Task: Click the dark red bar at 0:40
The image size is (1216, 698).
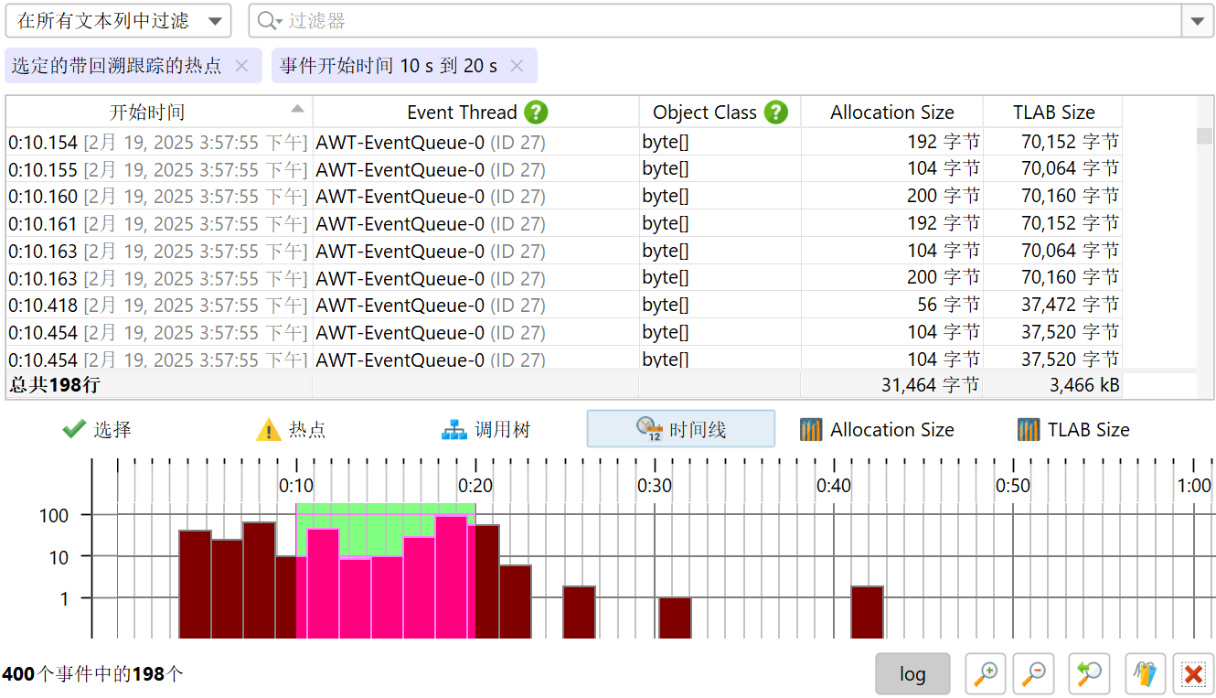Action: pos(867,612)
